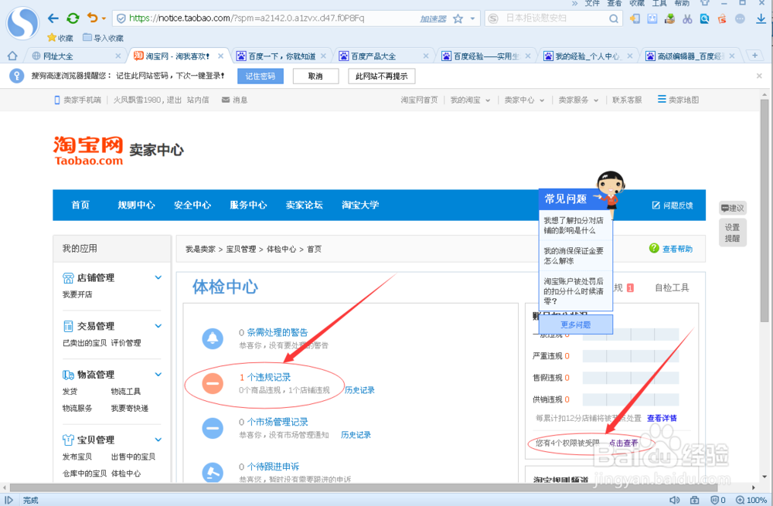Click the reading mode toolbar icon

point(652,19)
